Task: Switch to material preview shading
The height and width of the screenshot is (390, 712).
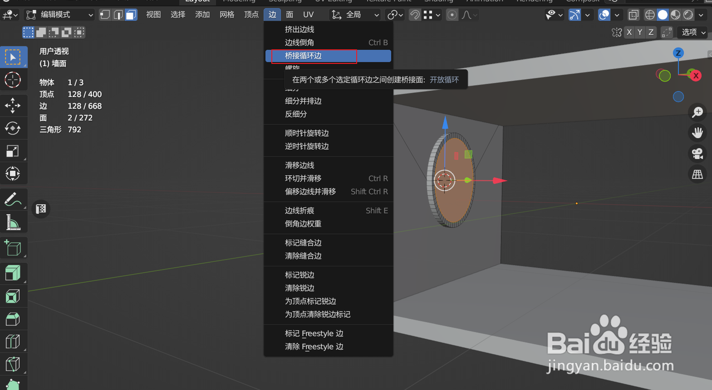Action: (x=675, y=15)
